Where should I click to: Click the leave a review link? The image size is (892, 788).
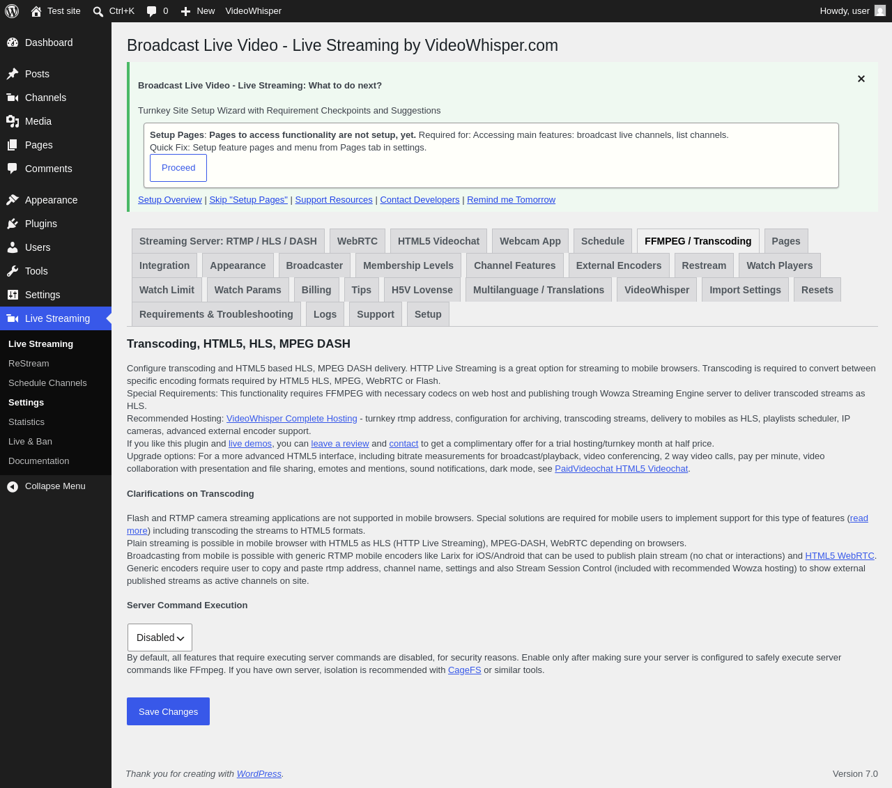340,444
